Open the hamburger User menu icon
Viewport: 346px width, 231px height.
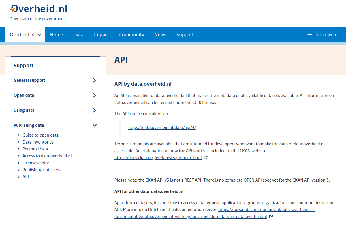[310, 35]
